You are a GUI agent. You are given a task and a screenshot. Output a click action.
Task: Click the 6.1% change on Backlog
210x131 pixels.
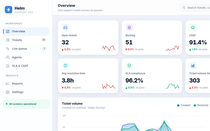(129, 49)
